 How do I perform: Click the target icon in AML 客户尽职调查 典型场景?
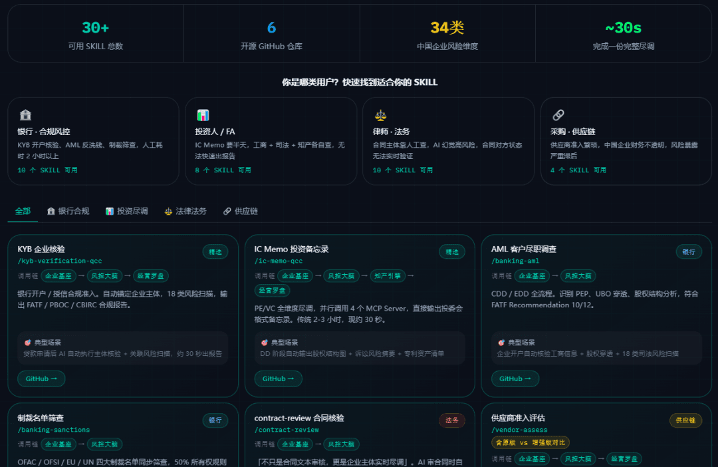pos(501,343)
